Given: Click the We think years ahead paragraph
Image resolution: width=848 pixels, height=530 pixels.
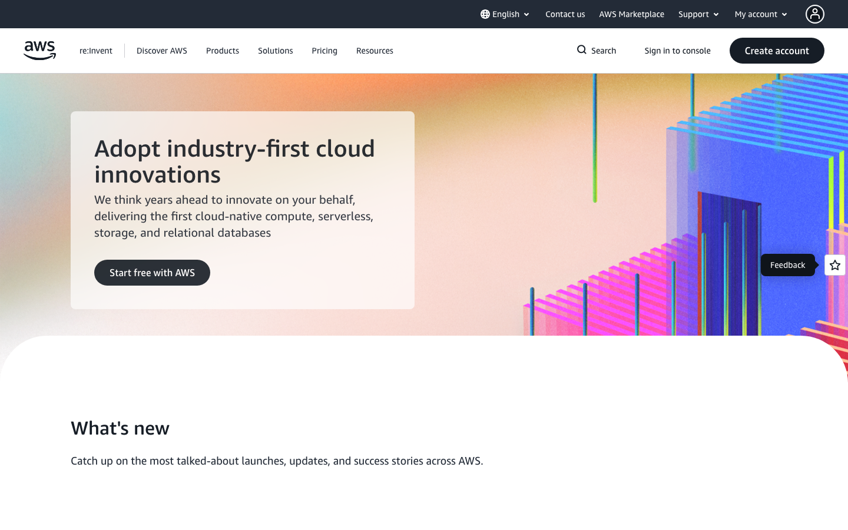Looking at the screenshot, I should (234, 216).
